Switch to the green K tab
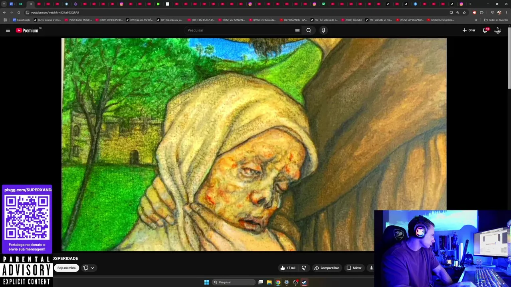This screenshot has height=287, width=511. pyautogui.click(x=158, y=4)
